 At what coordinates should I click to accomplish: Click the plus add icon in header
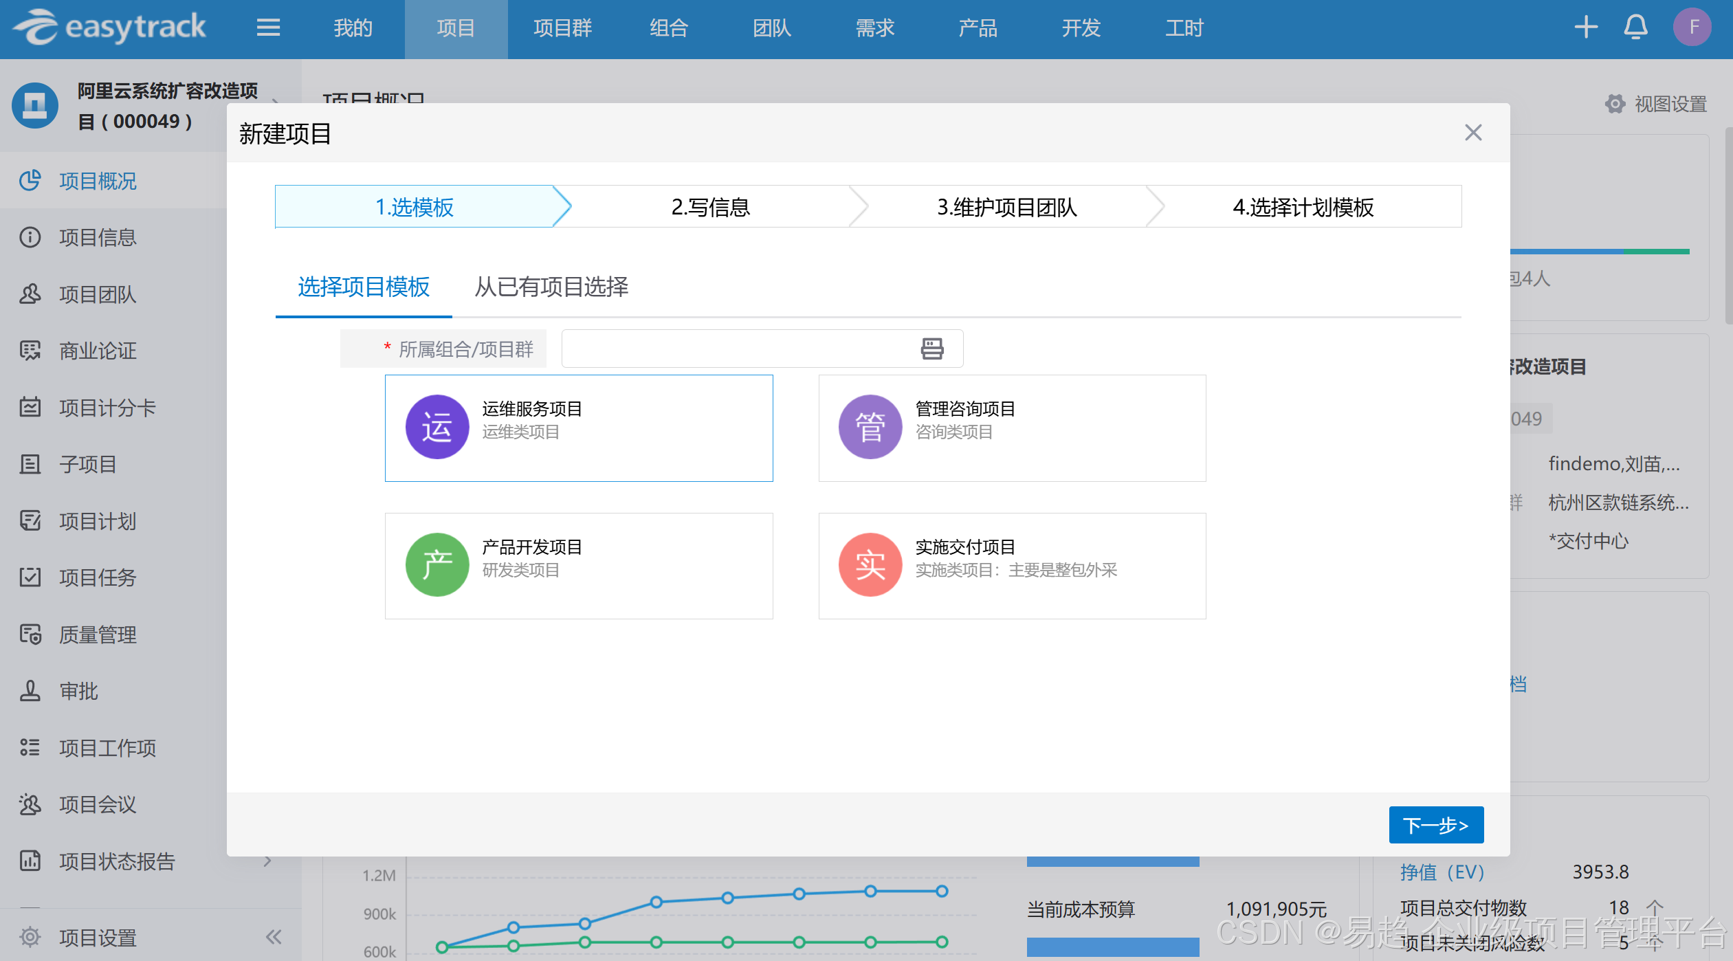1585,27
